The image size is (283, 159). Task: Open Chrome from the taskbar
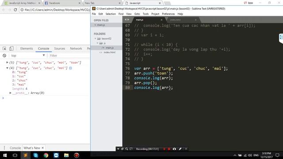click(46, 155)
